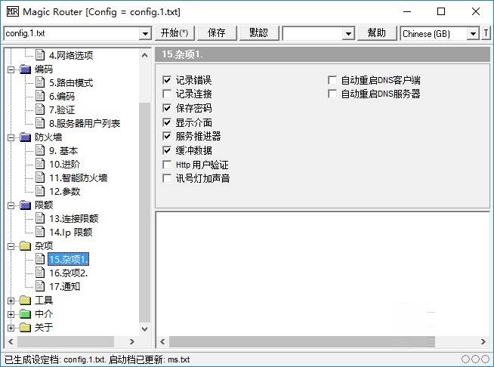Uncheck the 保存密码 checkbox
The height and width of the screenshot is (367, 494).
pyautogui.click(x=167, y=108)
